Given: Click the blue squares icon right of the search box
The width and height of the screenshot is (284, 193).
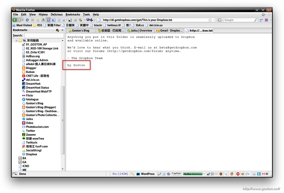Looking at the screenshot, I should [261, 20].
